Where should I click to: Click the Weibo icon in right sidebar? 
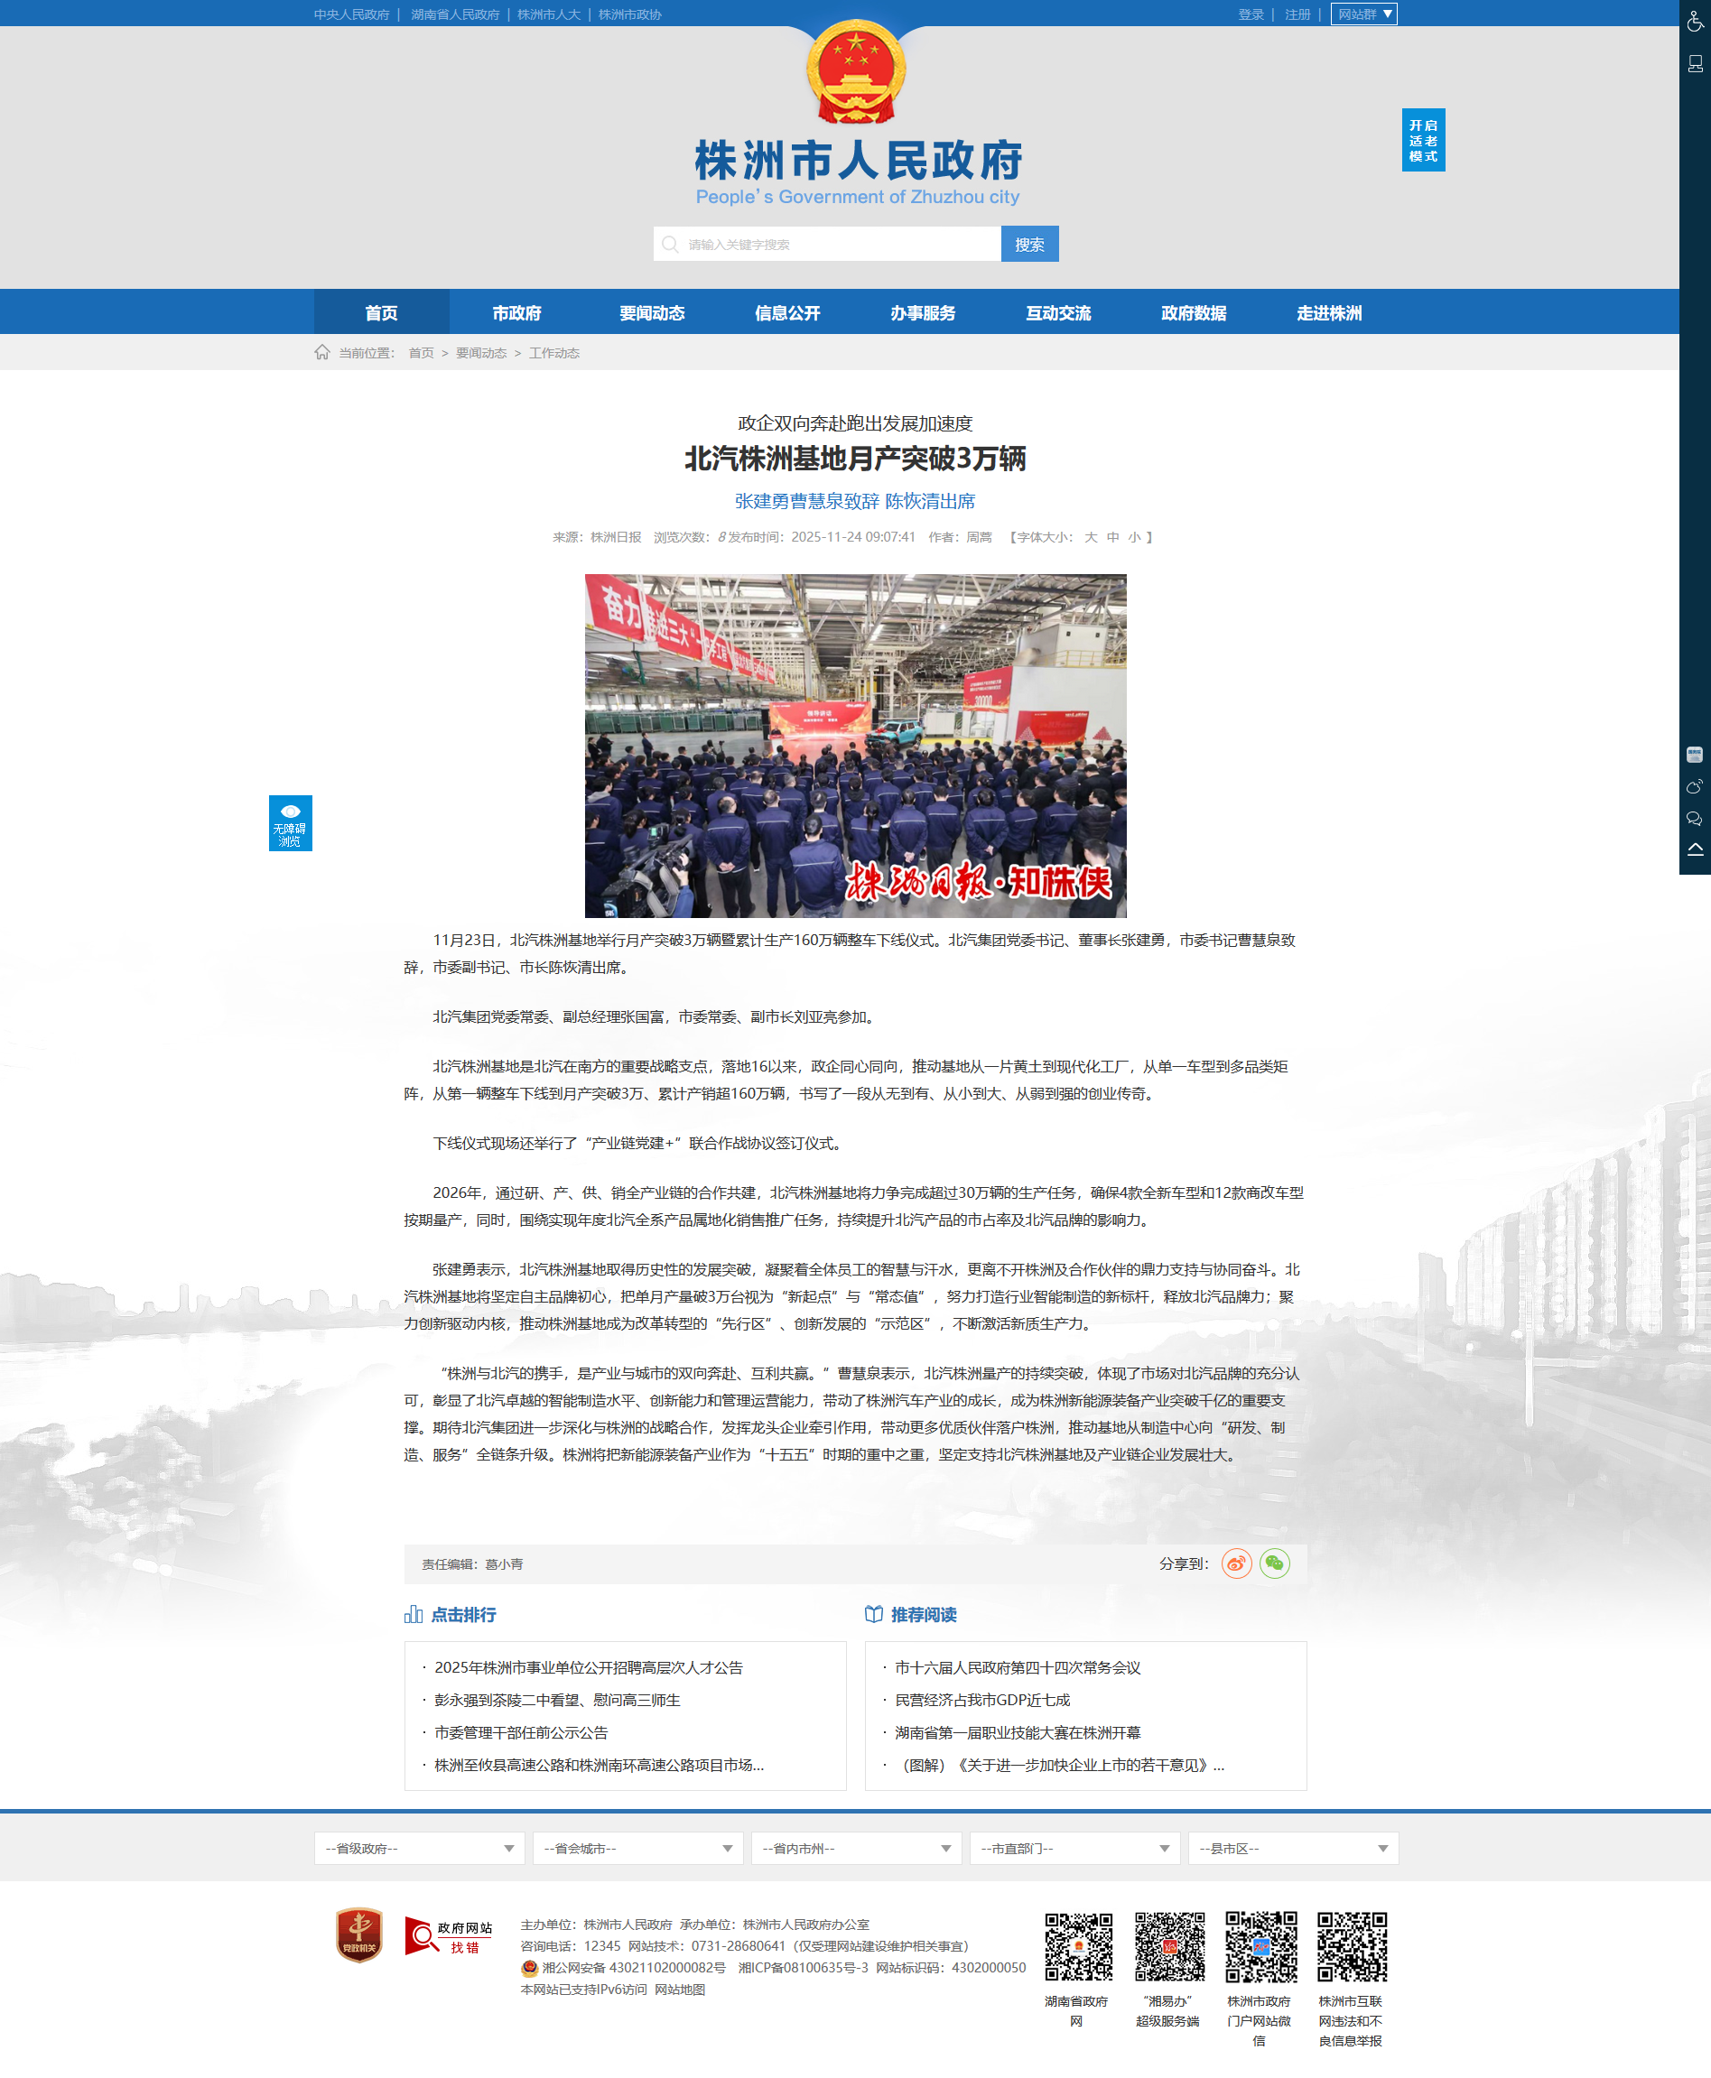click(x=1694, y=786)
